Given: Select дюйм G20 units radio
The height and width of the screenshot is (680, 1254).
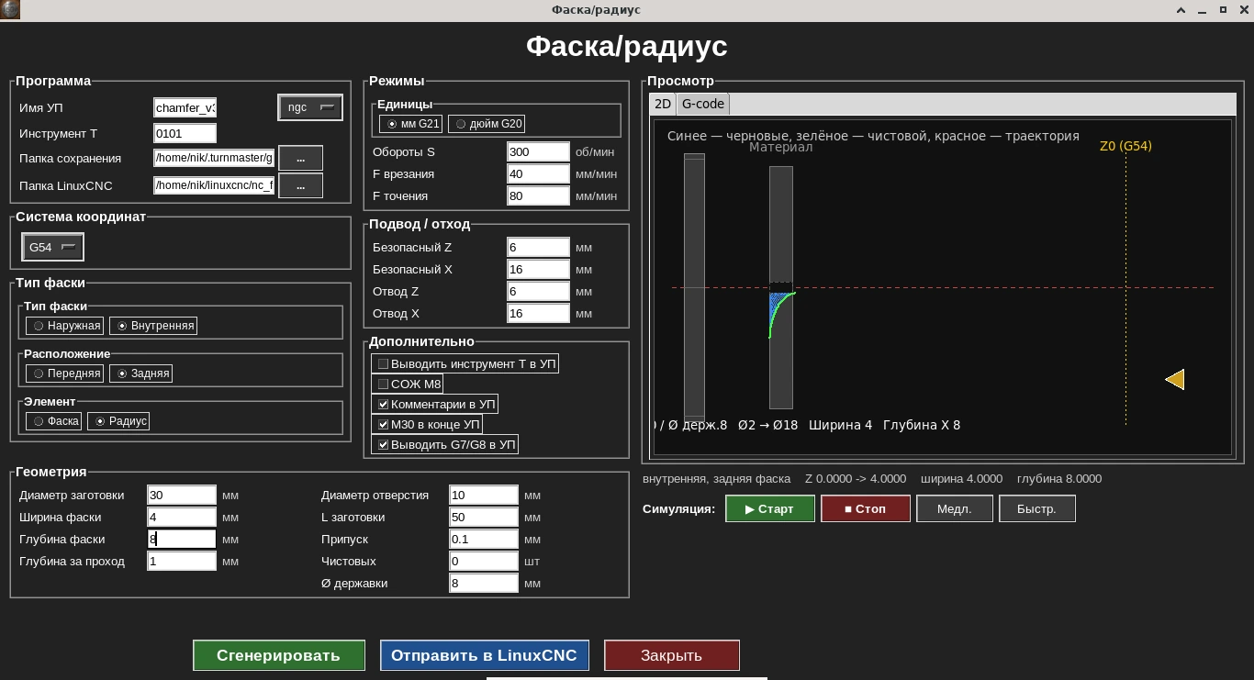Looking at the screenshot, I should coord(487,124).
